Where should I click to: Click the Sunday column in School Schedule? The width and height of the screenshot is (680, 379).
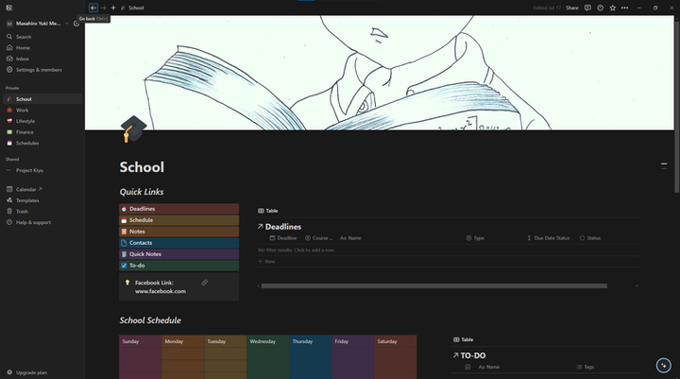[x=141, y=357]
